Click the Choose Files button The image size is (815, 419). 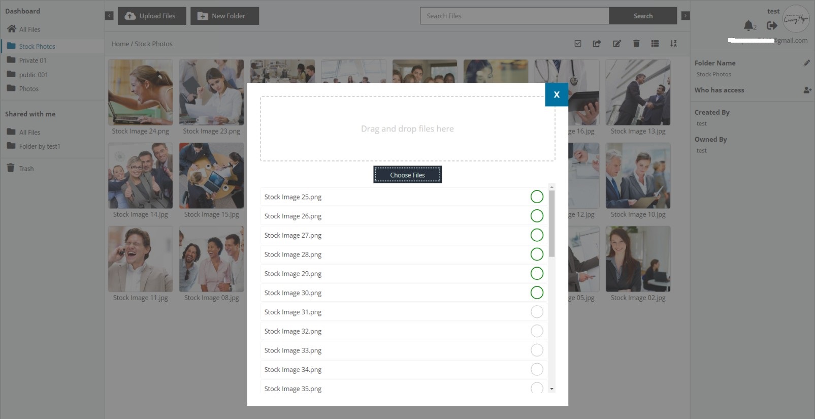(x=407, y=175)
